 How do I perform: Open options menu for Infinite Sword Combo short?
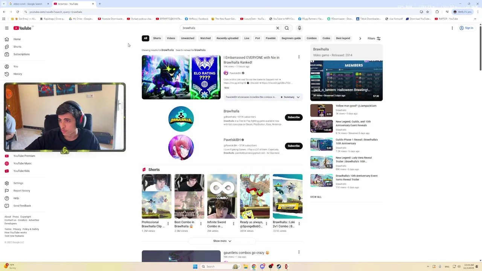click(x=233, y=224)
